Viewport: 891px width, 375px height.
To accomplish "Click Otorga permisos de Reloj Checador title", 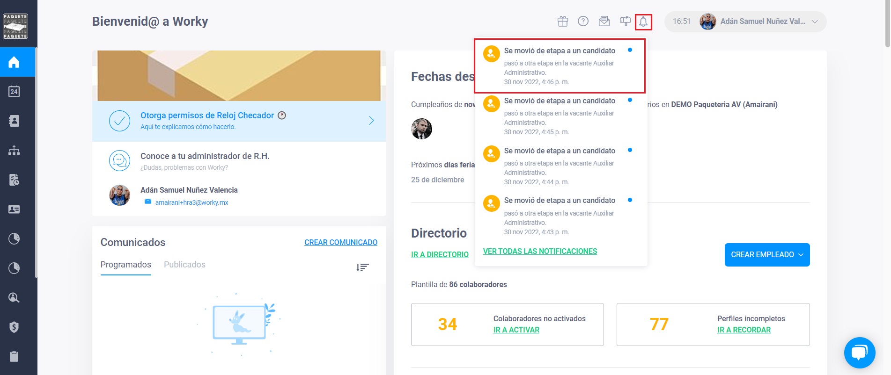I will point(207,115).
